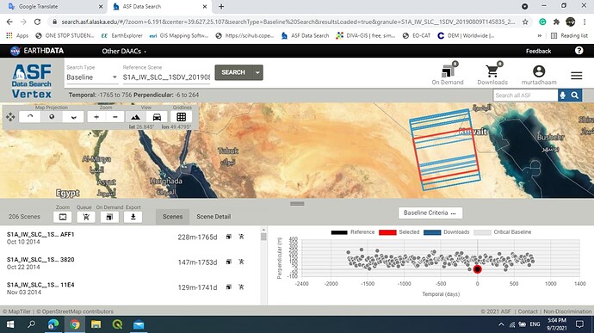Switch to satellite map view

point(136,117)
